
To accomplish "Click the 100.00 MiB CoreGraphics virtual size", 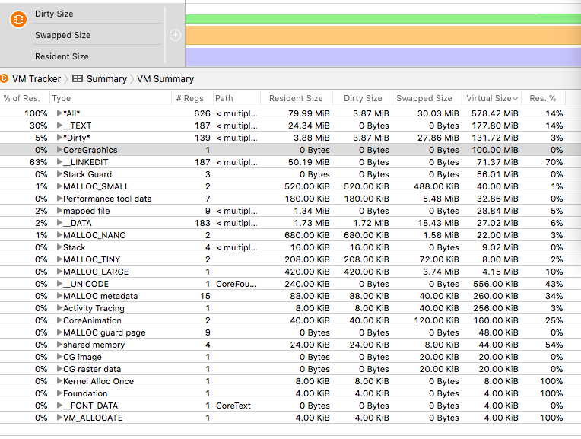I will (494, 150).
